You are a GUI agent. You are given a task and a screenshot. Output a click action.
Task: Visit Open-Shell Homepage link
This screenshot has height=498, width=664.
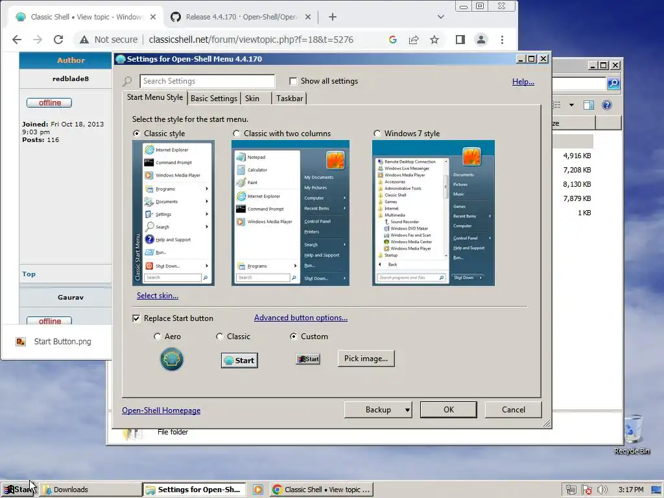click(x=161, y=410)
